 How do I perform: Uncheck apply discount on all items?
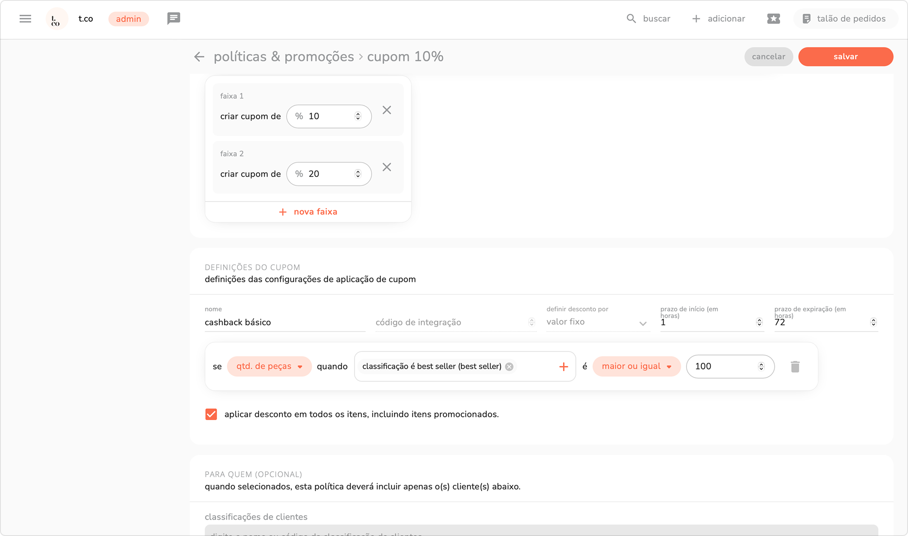point(211,414)
